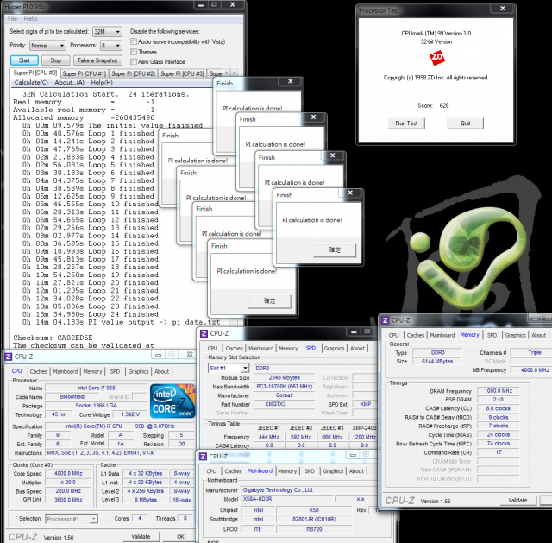The image size is (552, 543).
Task: Open Graphics tab in Memory CPU-Z window
Action: click(x=516, y=335)
